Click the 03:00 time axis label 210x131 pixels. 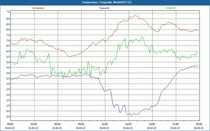click(34, 124)
